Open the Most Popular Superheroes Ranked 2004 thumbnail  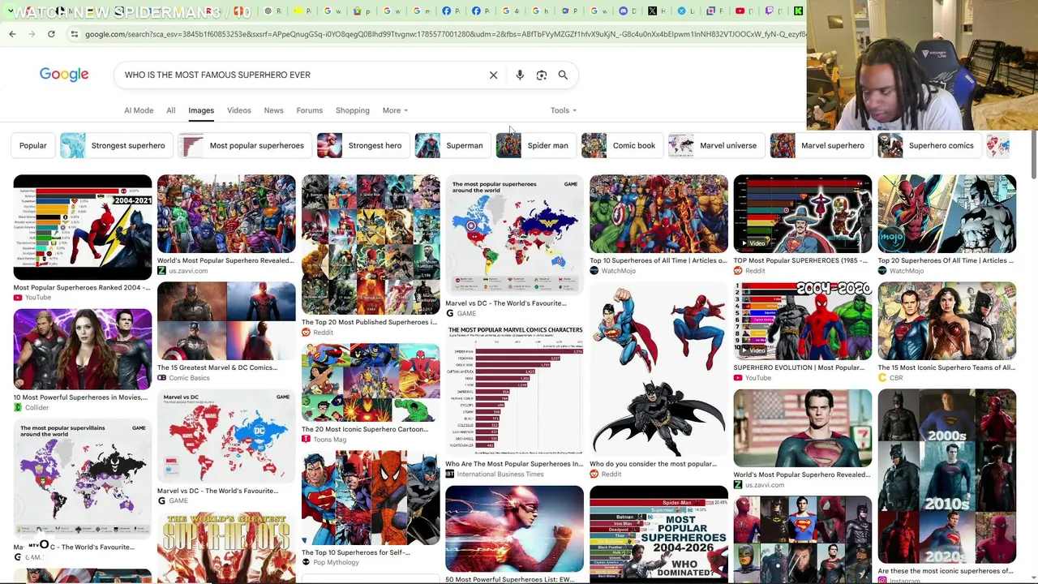(x=82, y=227)
